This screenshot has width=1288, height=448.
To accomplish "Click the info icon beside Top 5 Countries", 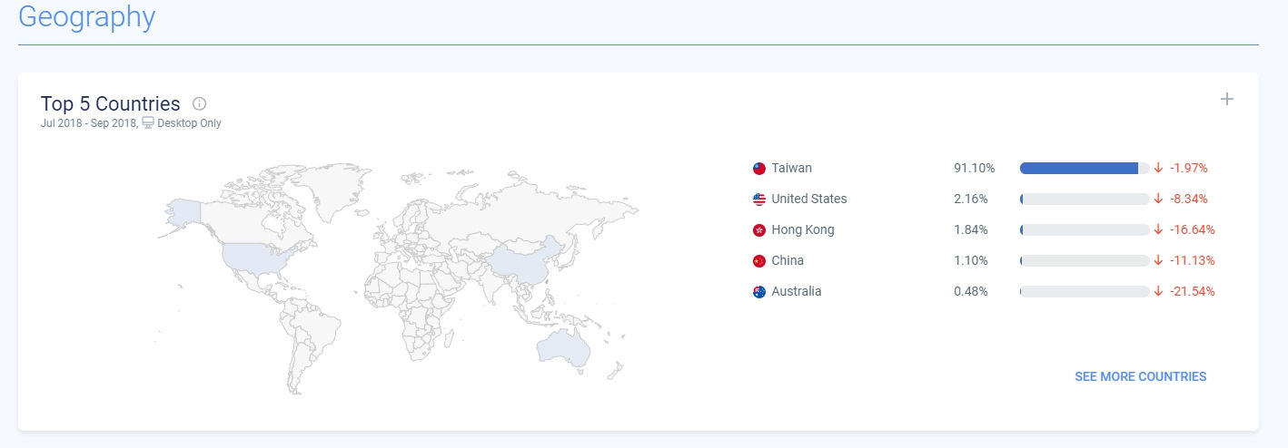I will 200,103.
